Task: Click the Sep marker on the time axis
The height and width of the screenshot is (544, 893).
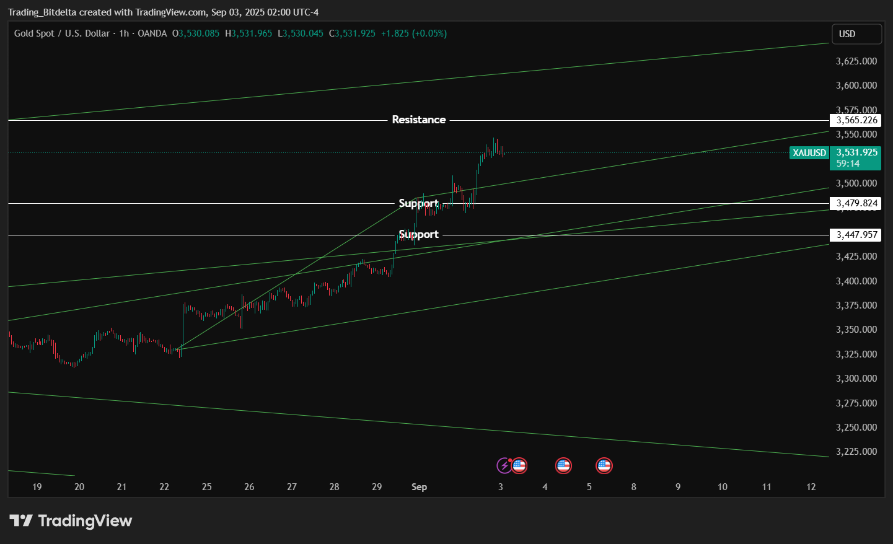Action: point(419,487)
